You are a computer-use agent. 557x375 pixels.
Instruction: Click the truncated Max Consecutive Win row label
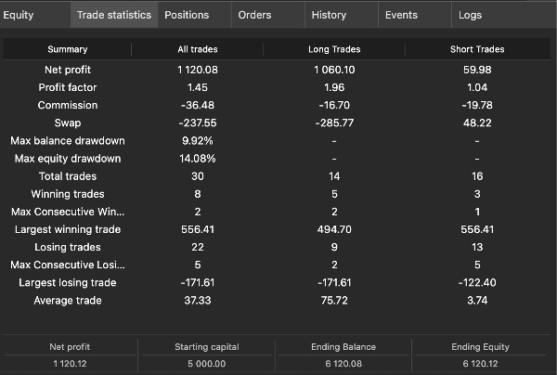(67, 212)
